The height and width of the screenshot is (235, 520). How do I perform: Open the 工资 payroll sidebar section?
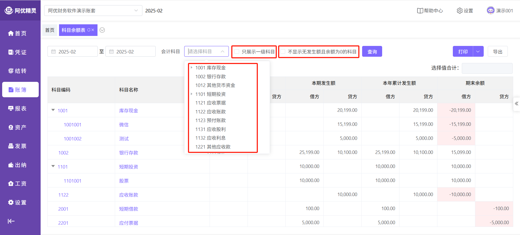click(17, 183)
